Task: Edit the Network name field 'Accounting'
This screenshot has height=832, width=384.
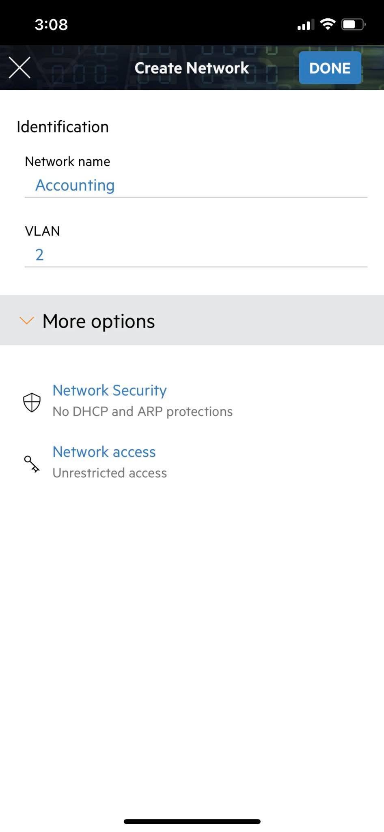Action: pyautogui.click(x=196, y=185)
